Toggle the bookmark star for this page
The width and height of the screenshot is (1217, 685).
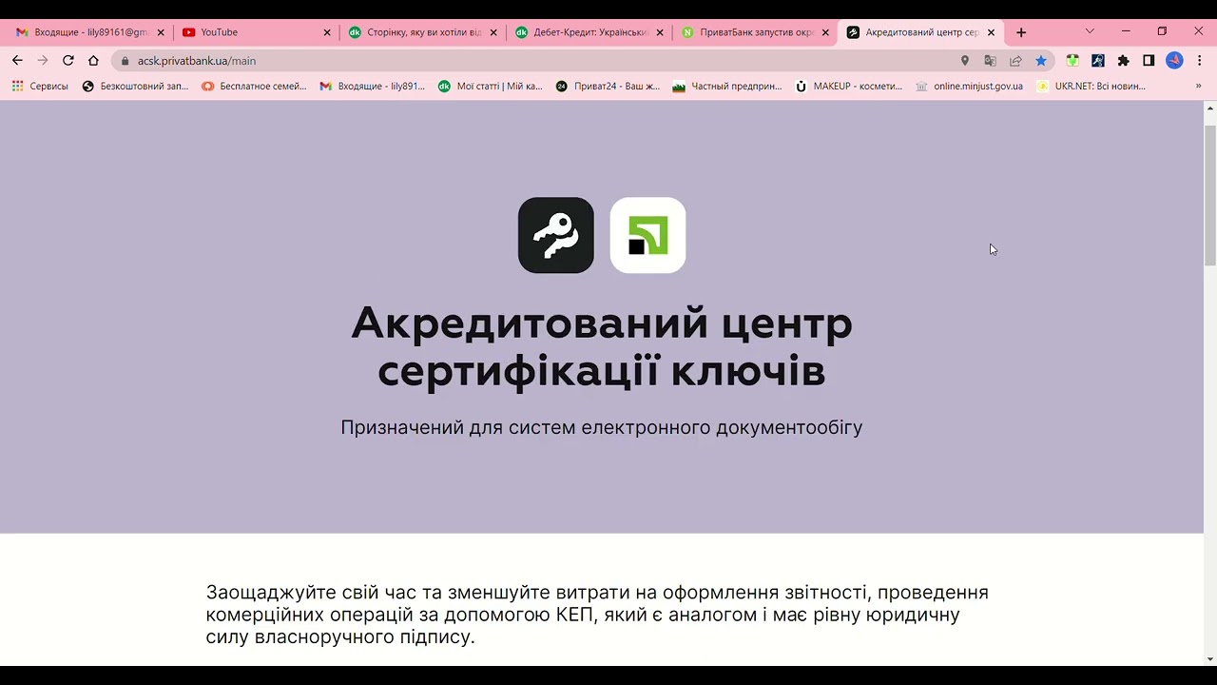1041,61
